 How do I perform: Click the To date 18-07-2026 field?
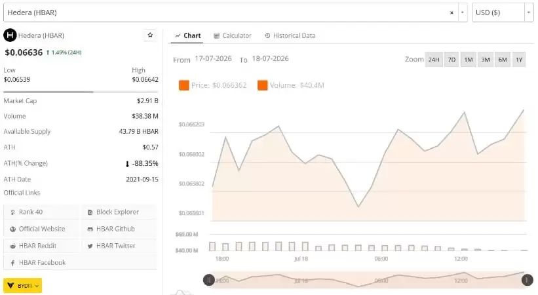pyautogui.click(x=270, y=59)
